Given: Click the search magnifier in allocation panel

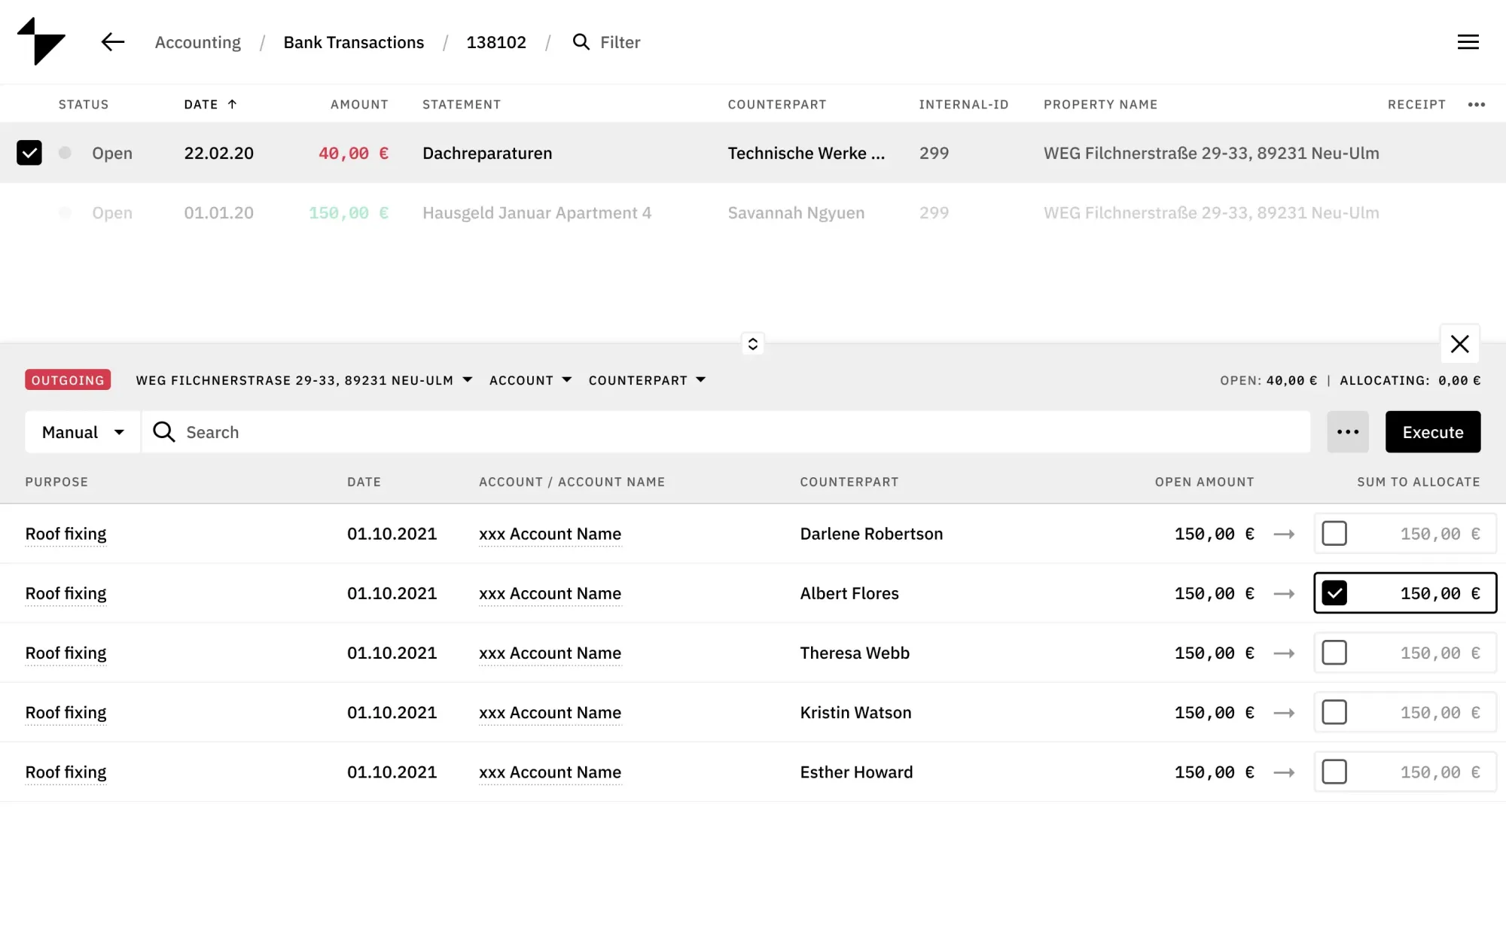Looking at the screenshot, I should click(x=164, y=431).
